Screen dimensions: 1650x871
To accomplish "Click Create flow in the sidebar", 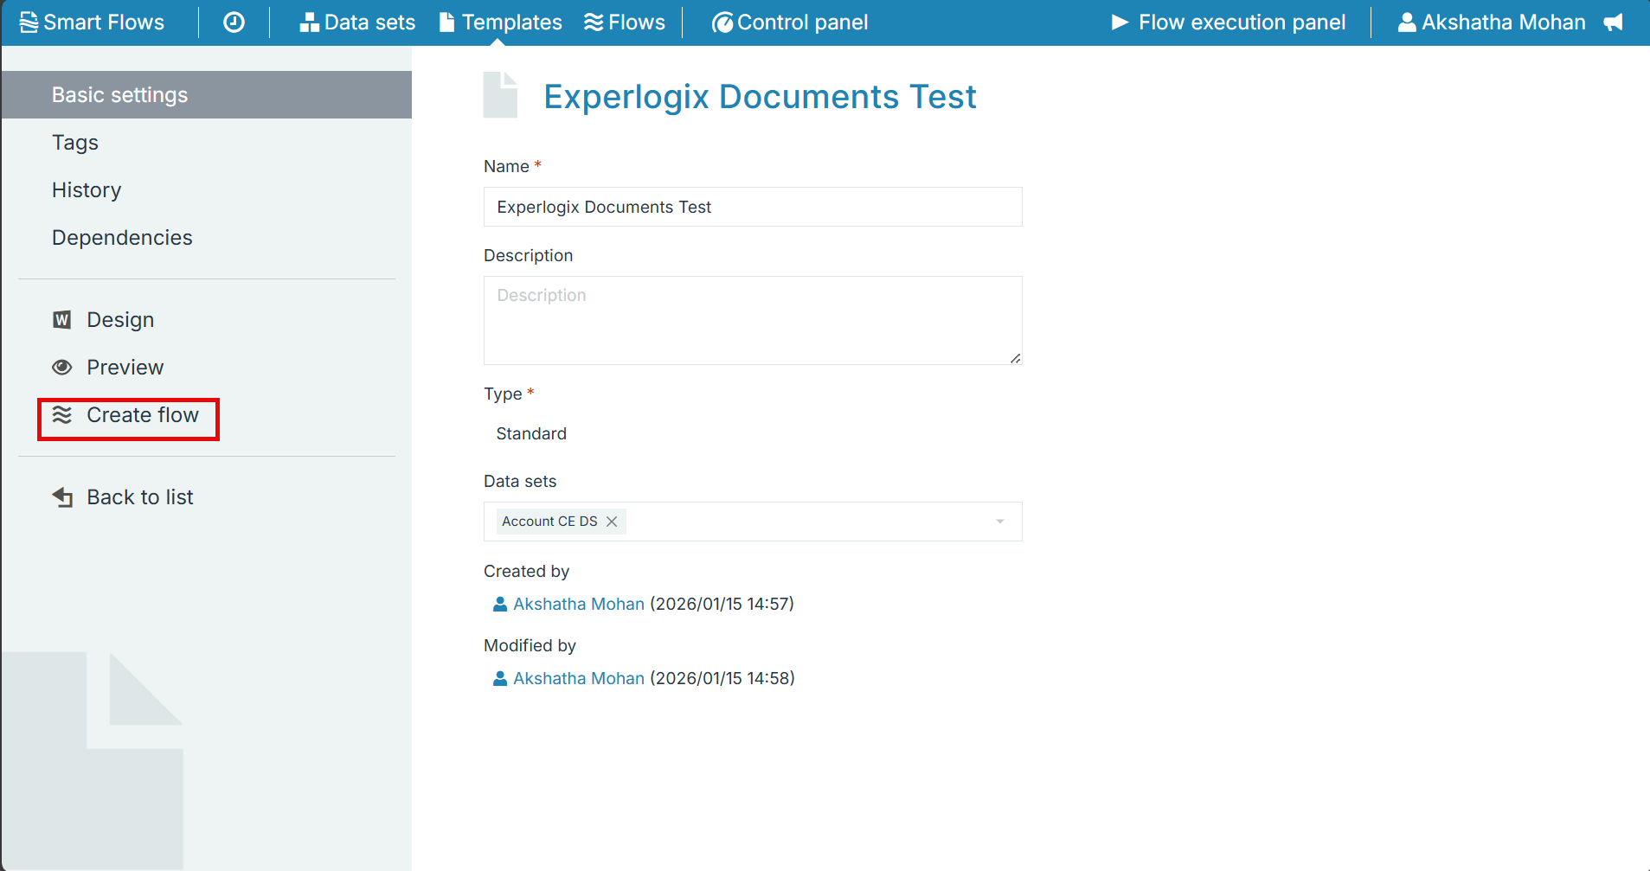I will (x=143, y=415).
